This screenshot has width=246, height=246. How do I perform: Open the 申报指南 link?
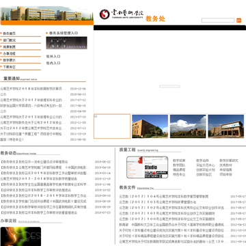[225, 170]
